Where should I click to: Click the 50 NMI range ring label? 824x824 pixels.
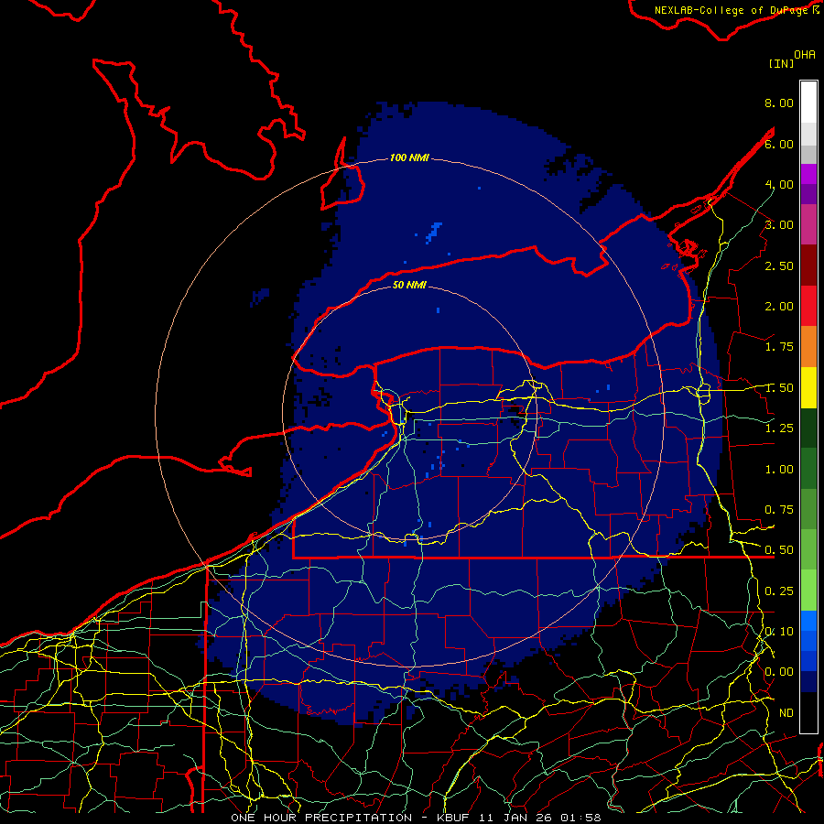pyautogui.click(x=409, y=285)
